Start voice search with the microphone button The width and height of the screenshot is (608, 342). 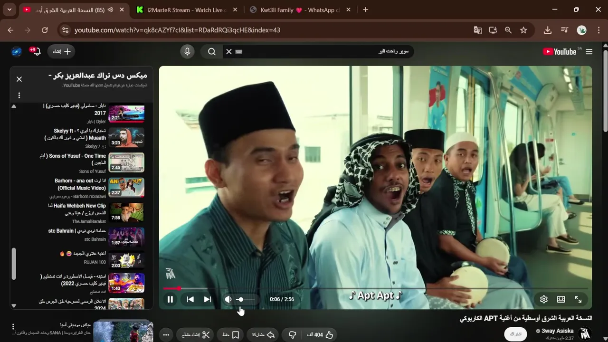(187, 51)
